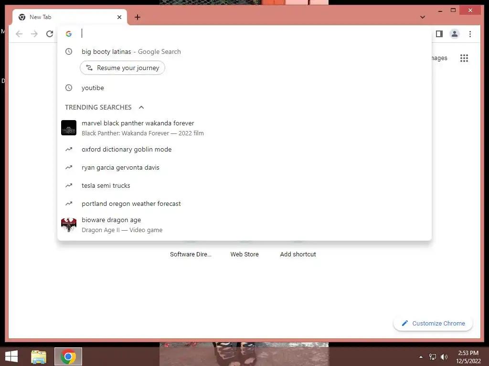The width and height of the screenshot is (489, 366).
Task: Close the New Tab tab
Action: click(119, 17)
